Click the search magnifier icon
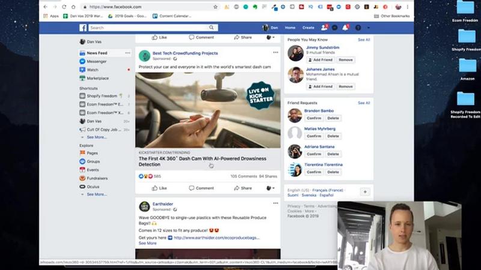 (212, 28)
